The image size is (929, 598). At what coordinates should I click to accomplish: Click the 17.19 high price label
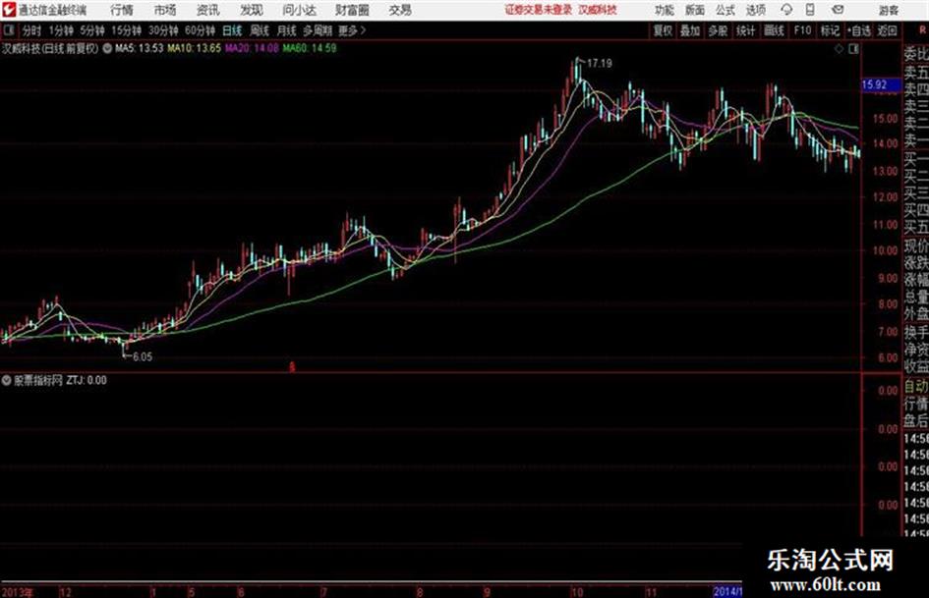[x=600, y=63]
